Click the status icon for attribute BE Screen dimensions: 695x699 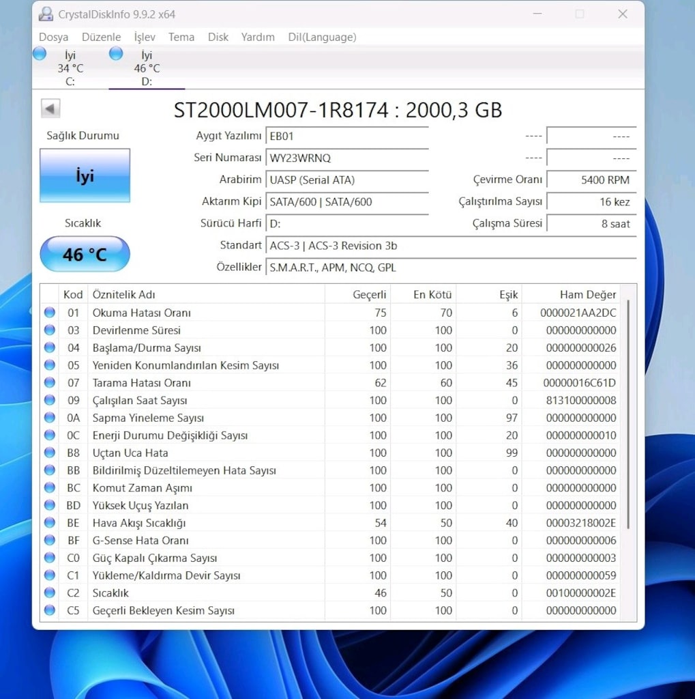50,522
